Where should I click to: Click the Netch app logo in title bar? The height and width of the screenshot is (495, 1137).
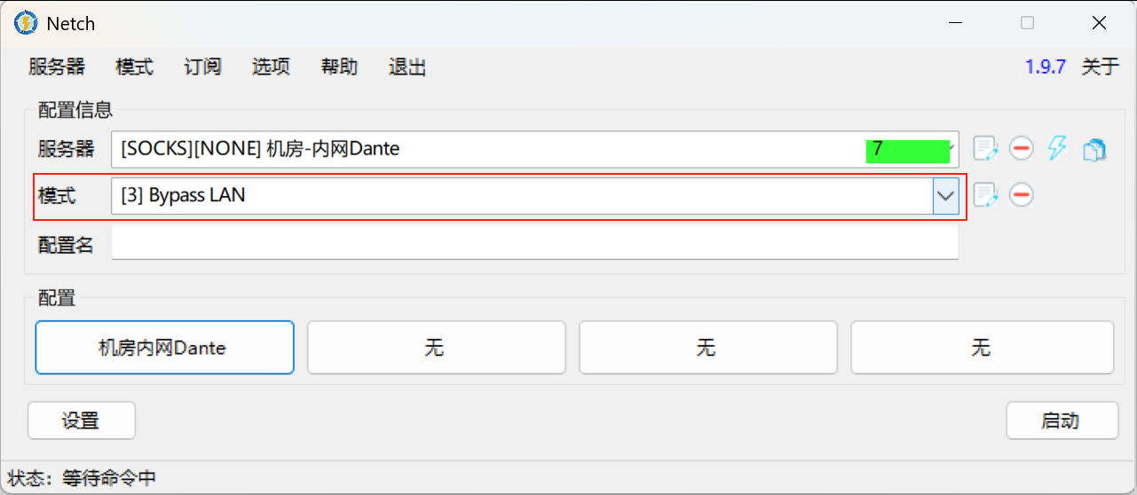coord(26,23)
